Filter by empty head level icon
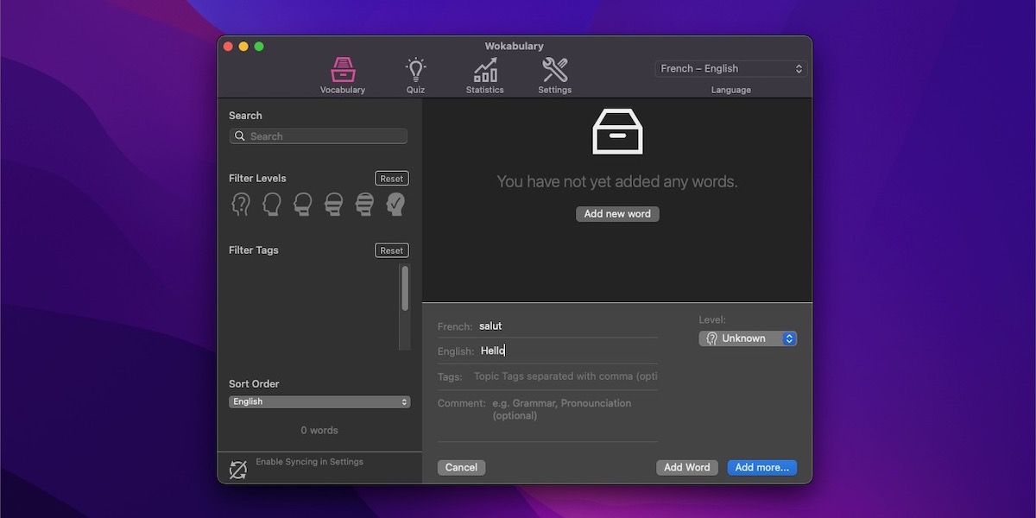The width and height of the screenshot is (1036, 518). click(272, 205)
